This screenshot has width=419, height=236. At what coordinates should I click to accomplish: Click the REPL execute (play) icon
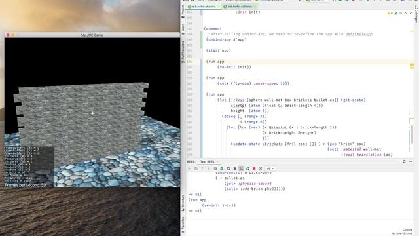click(x=189, y=168)
